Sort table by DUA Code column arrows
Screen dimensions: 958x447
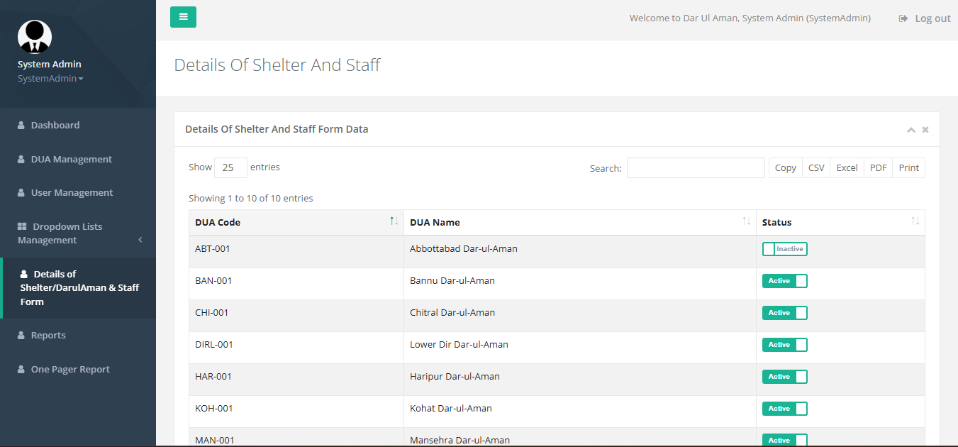click(x=394, y=221)
